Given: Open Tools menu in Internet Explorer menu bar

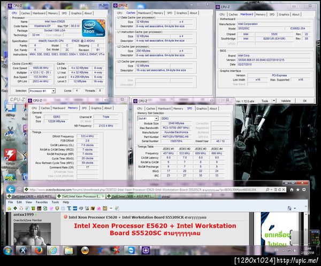Looking at the screenshot, I should pyautogui.click(x=55, y=202).
